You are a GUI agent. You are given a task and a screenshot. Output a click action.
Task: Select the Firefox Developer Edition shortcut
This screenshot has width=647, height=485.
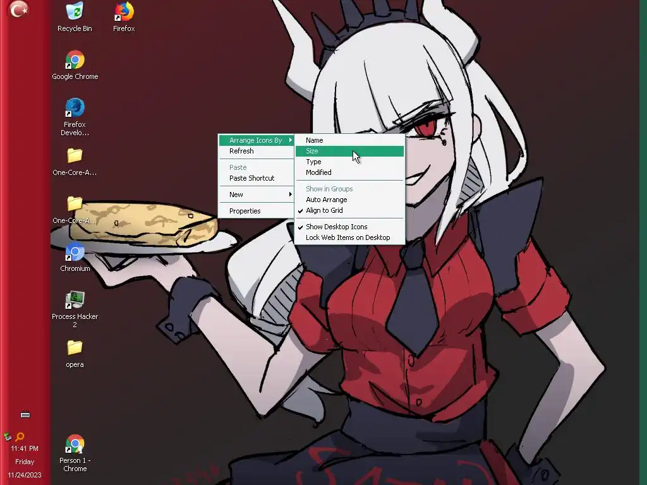pyautogui.click(x=75, y=117)
